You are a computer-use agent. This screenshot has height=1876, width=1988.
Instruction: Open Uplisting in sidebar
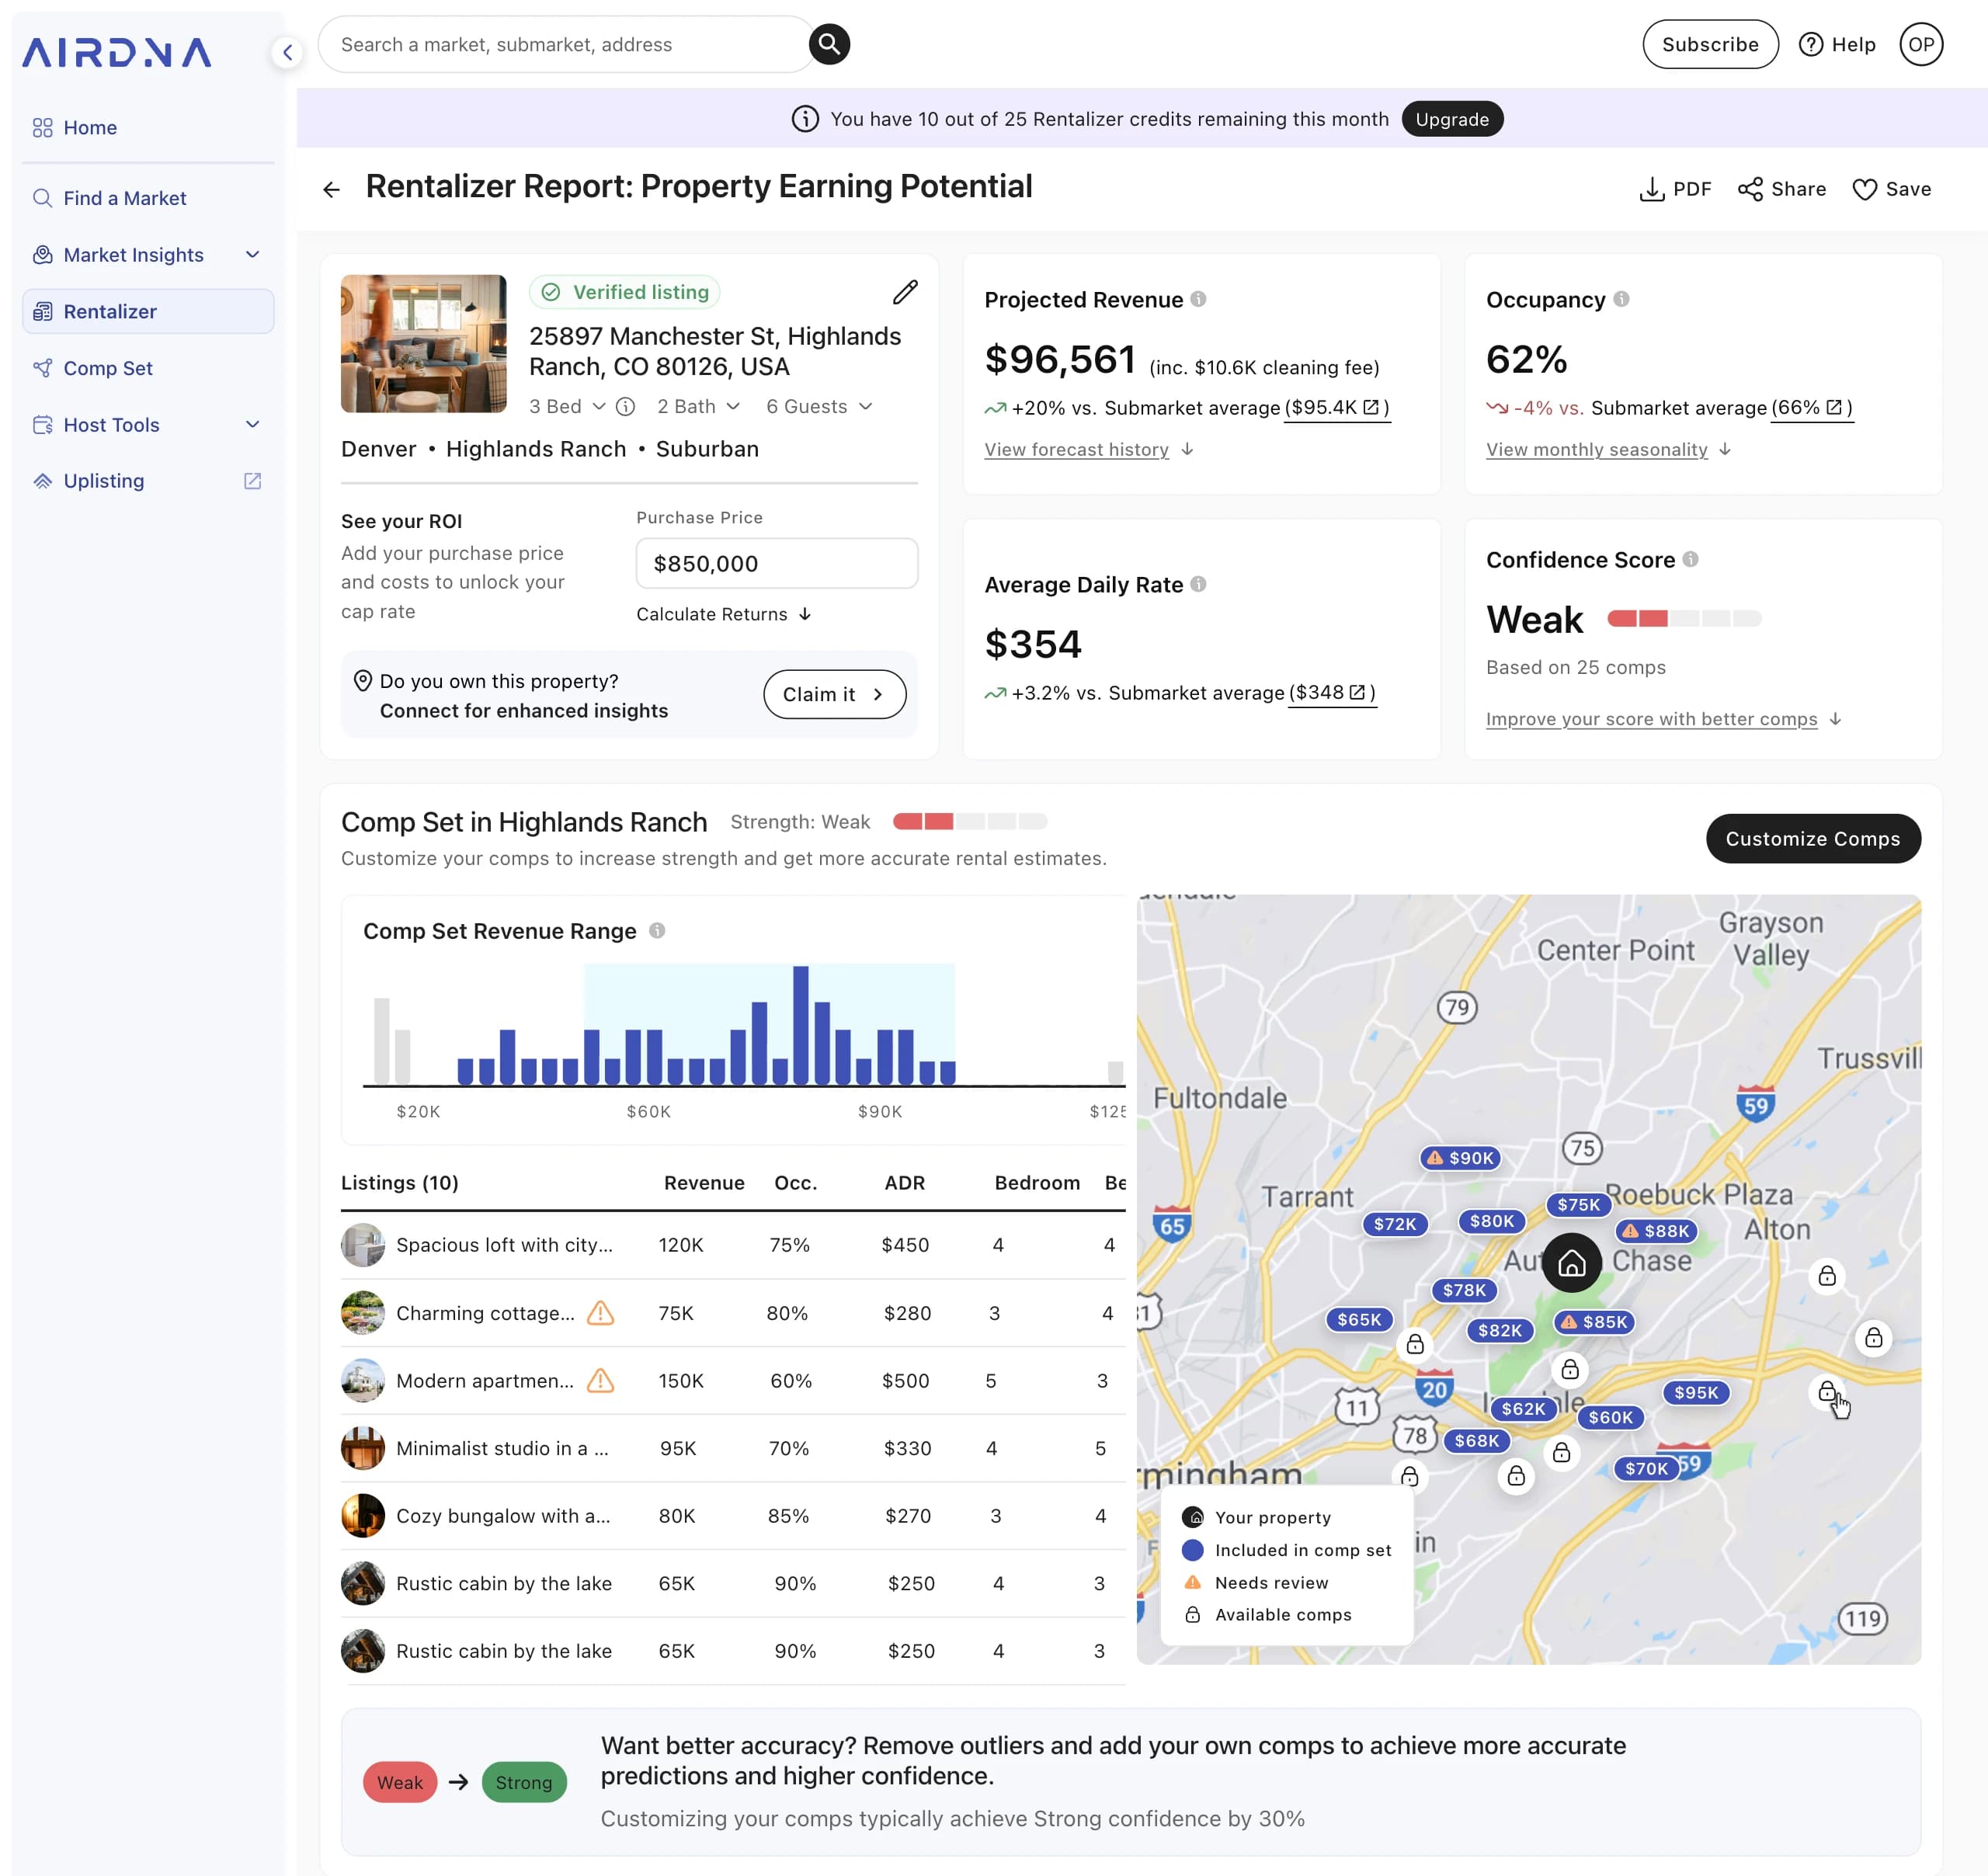tap(148, 481)
